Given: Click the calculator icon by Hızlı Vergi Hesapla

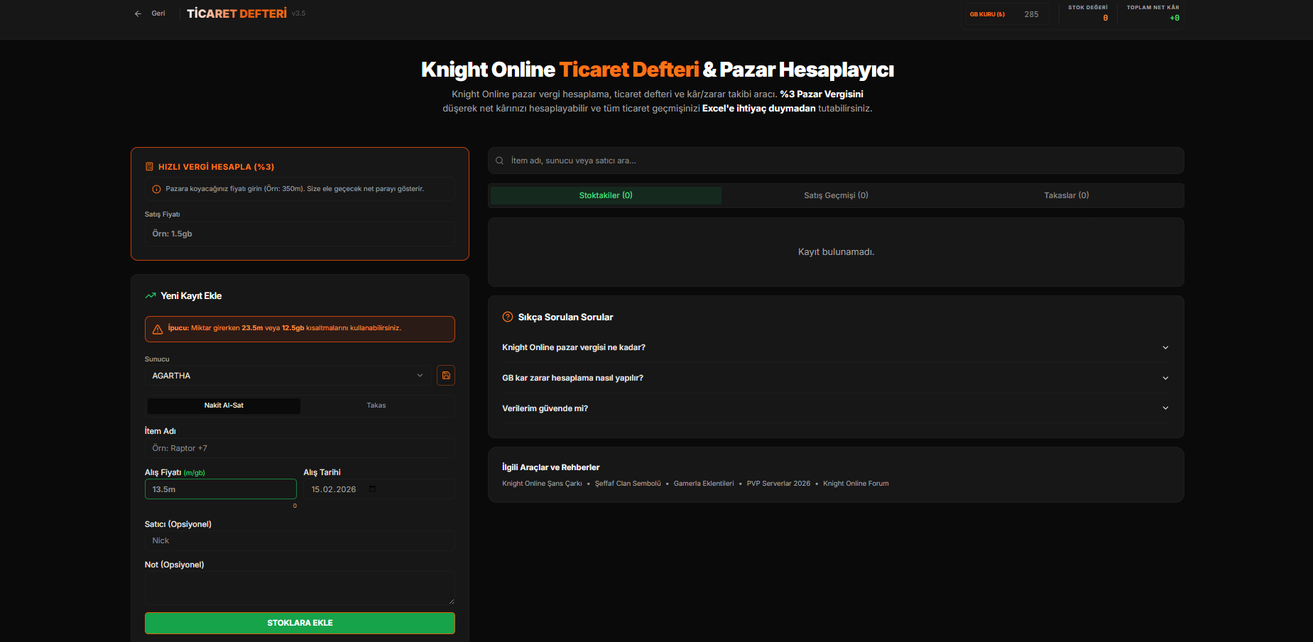Looking at the screenshot, I should [x=149, y=167].
